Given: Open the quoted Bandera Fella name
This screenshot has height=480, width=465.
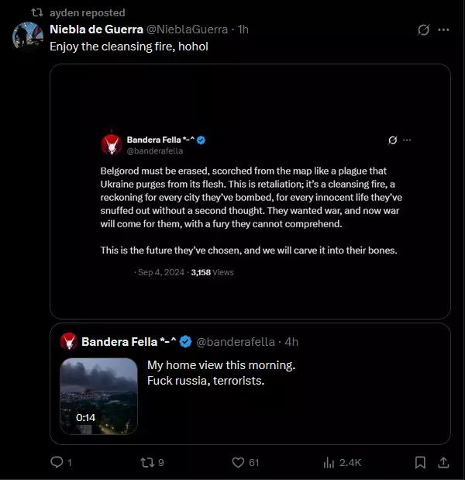Looking at the screenshot, I should 129,342.
